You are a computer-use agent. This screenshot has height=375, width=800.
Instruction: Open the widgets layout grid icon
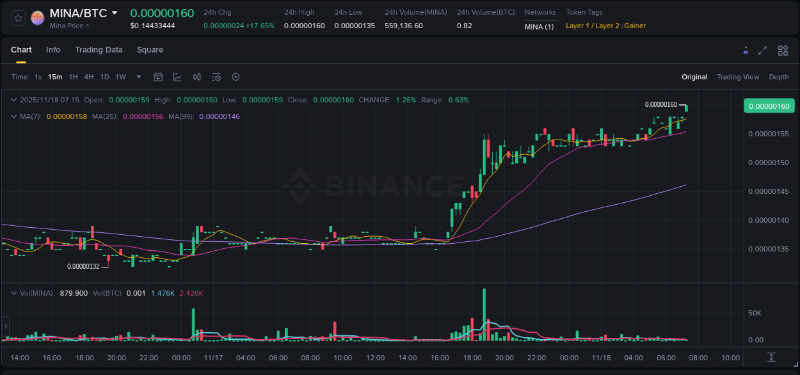point(783,50)
